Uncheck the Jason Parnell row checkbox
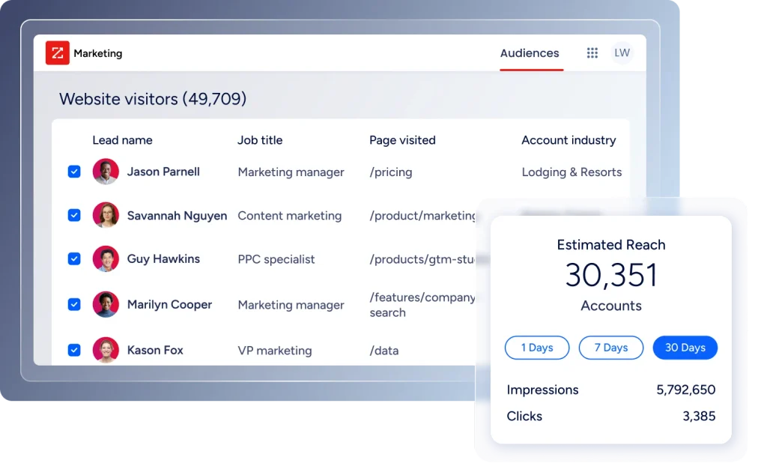The height and width of the screenshot is (469, 767). coord(74,172)
